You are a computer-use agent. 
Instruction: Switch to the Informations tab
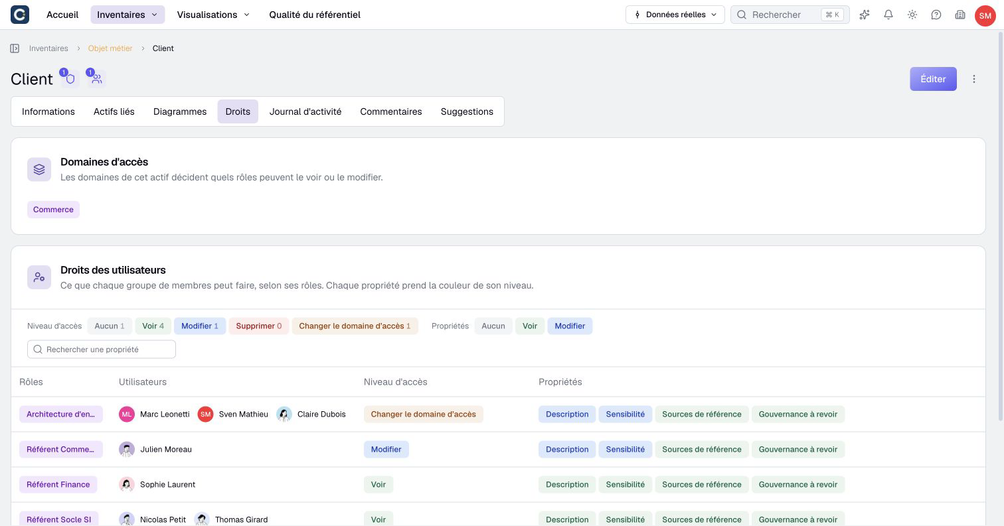(48, 111)
